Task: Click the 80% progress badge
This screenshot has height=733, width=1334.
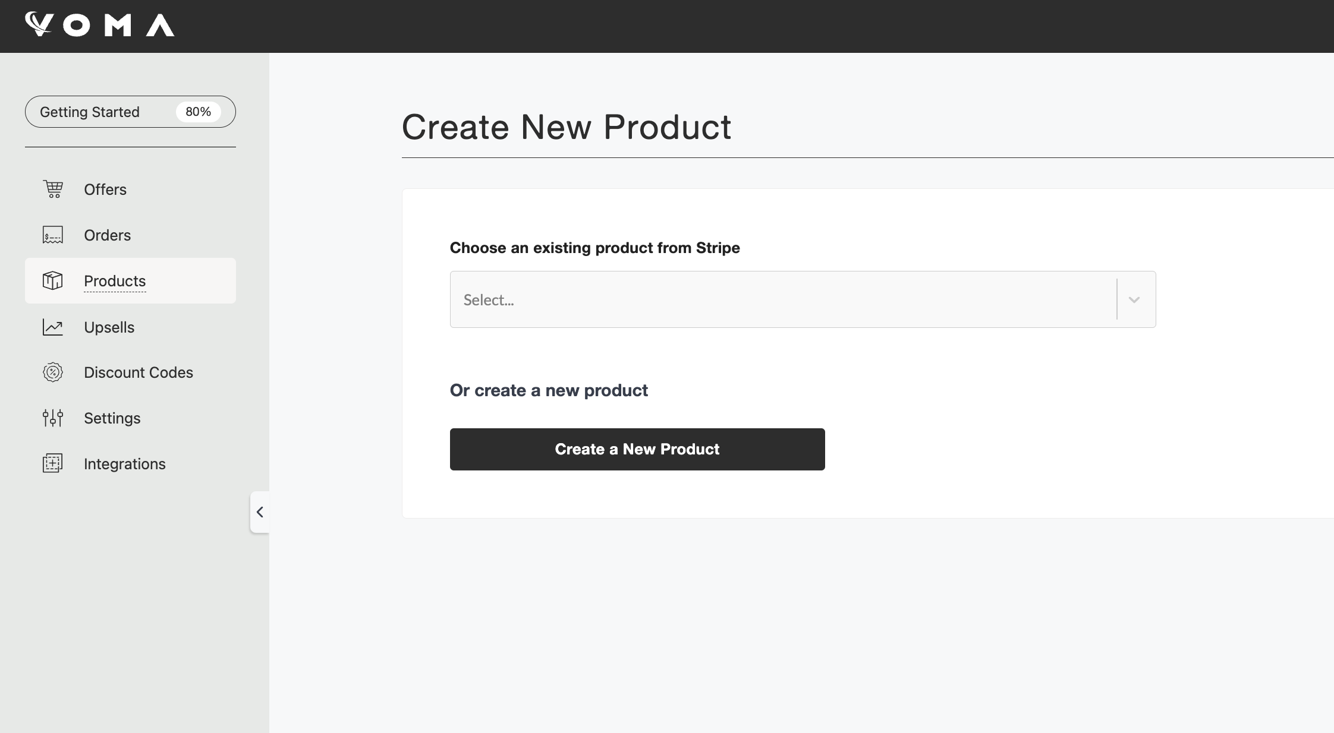Action: tap(198, 112)
